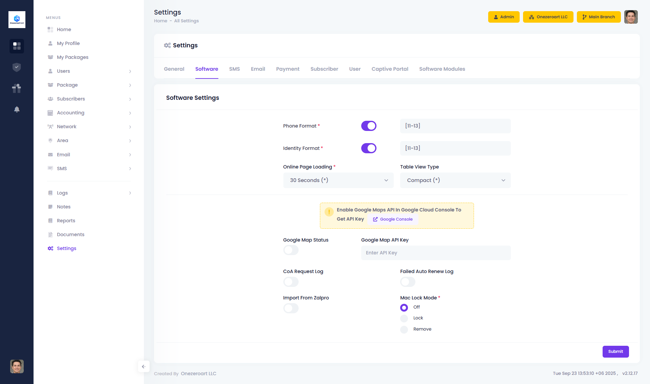Open the Table View Type dropdown

pyautogui.click(x=455, y=180)
